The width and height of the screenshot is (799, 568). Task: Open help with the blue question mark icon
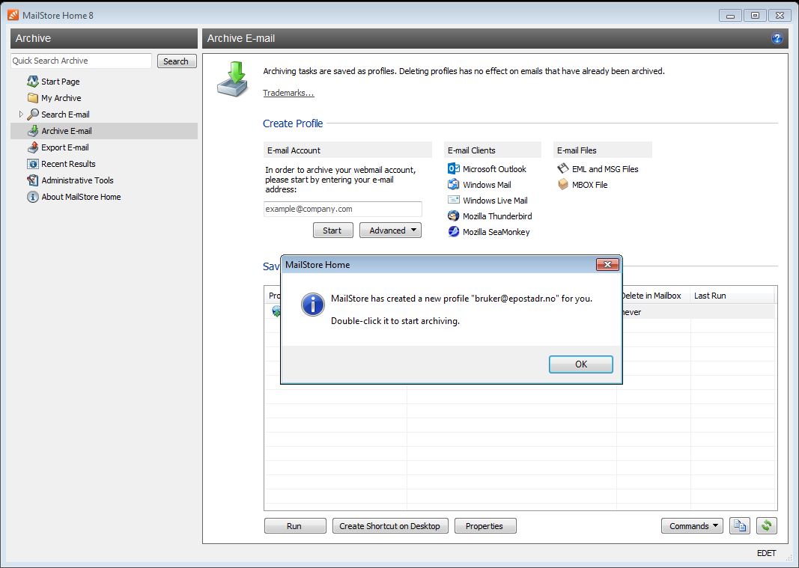pos(777,38)
